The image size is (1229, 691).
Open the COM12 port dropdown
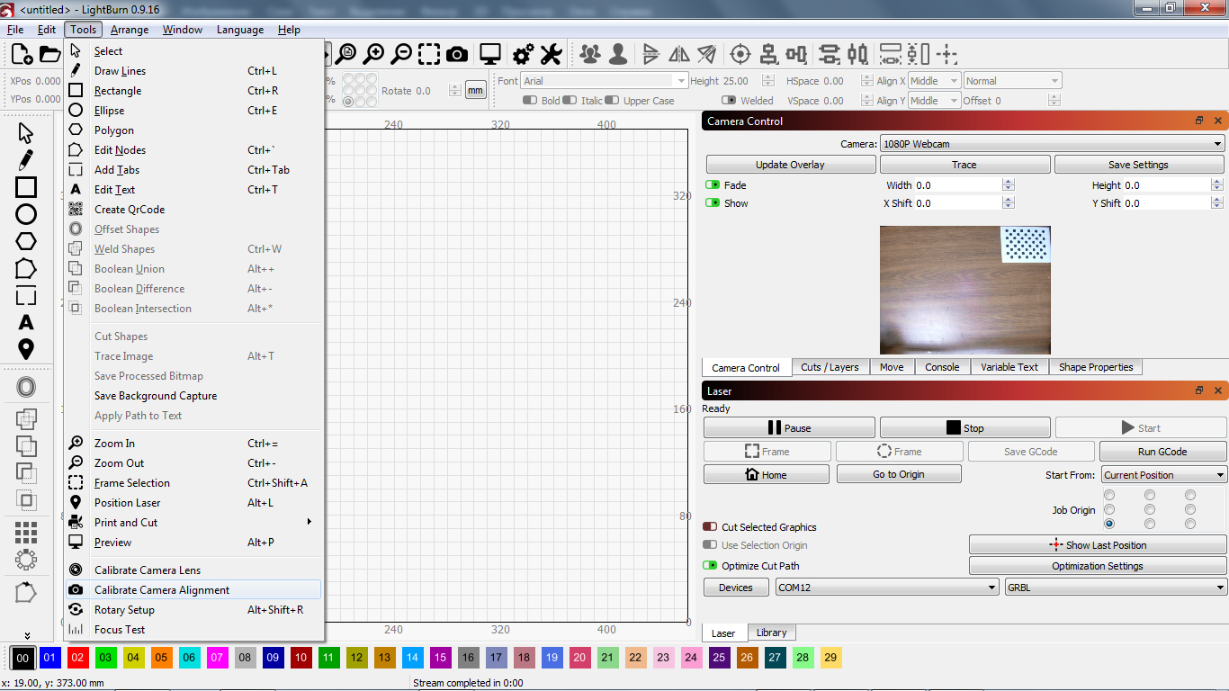tap(887, 588)
